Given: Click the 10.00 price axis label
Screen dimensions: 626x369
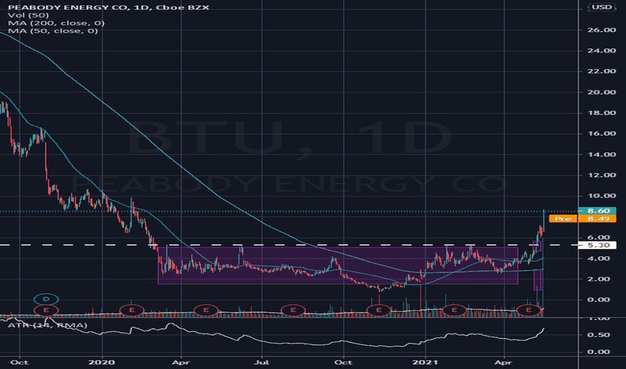Looking at the screenshot, I should (601, 196).
